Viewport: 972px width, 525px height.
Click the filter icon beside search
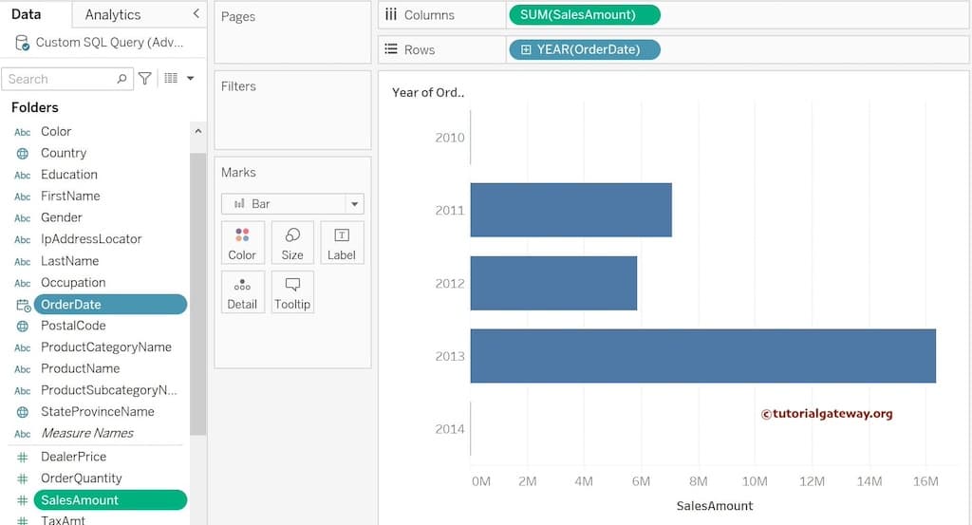pyautogui.click(x=145, y=79)
